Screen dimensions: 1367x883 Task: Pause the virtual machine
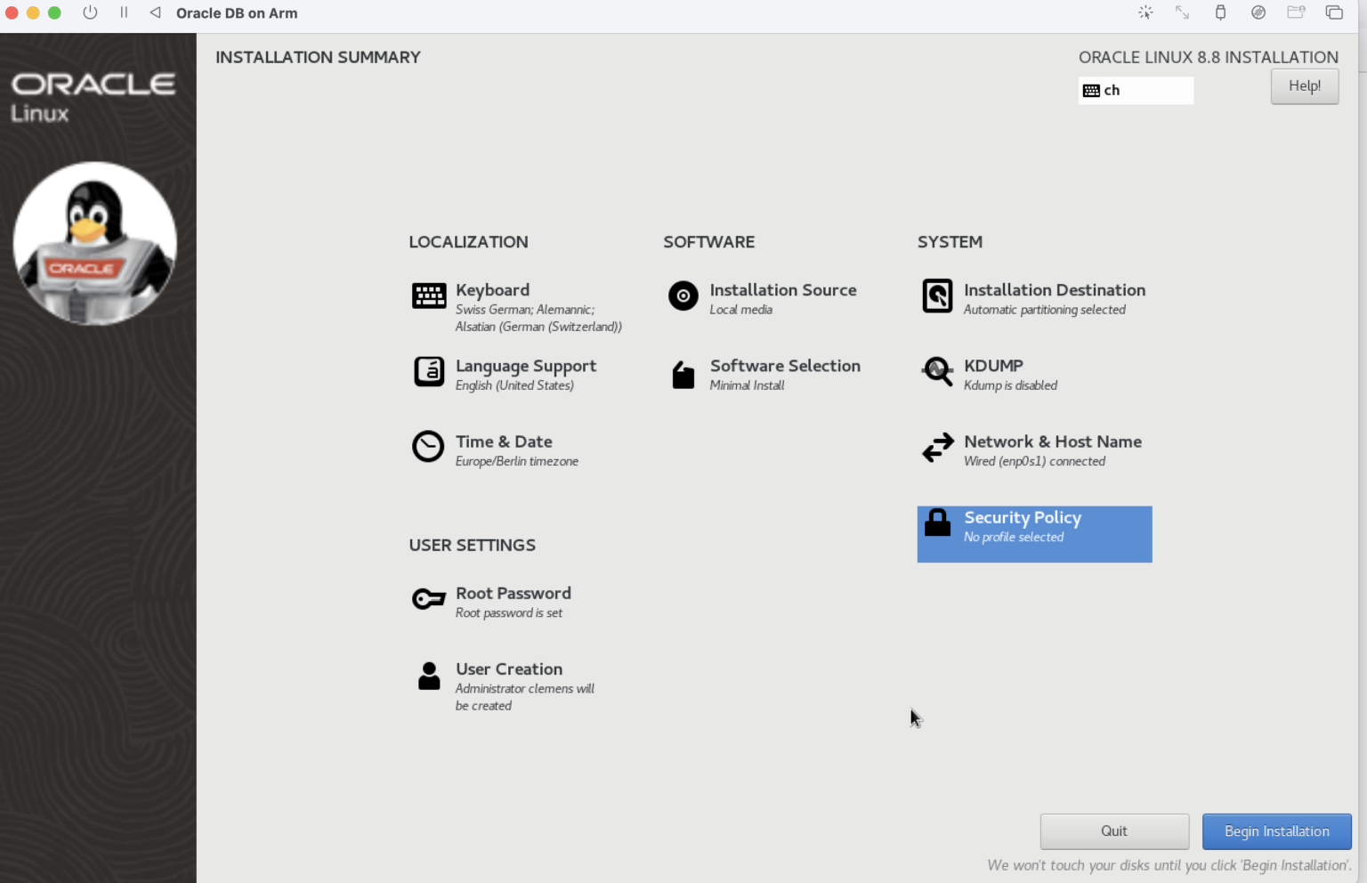pos(124,12)
